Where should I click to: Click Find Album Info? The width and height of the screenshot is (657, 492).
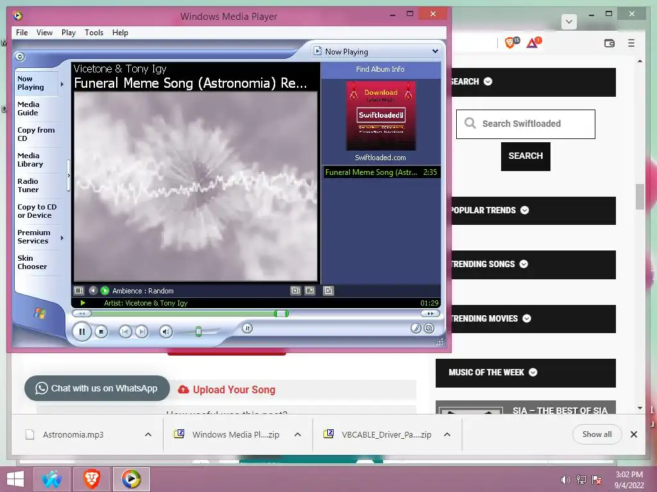pyautogui.click(x=380, y=69)
